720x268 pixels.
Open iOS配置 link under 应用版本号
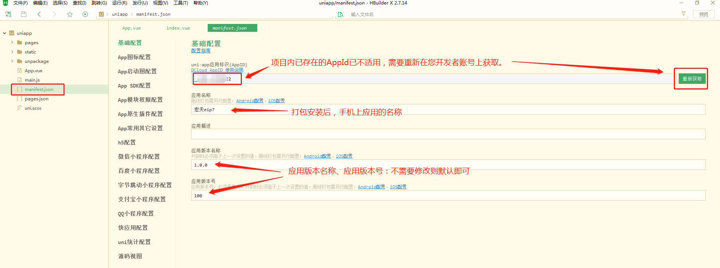[398, 187]
